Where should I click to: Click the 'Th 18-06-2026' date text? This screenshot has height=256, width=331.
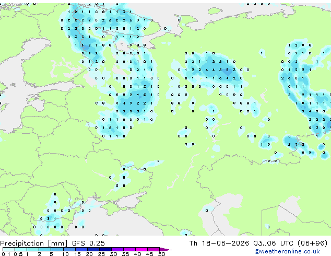219,243
